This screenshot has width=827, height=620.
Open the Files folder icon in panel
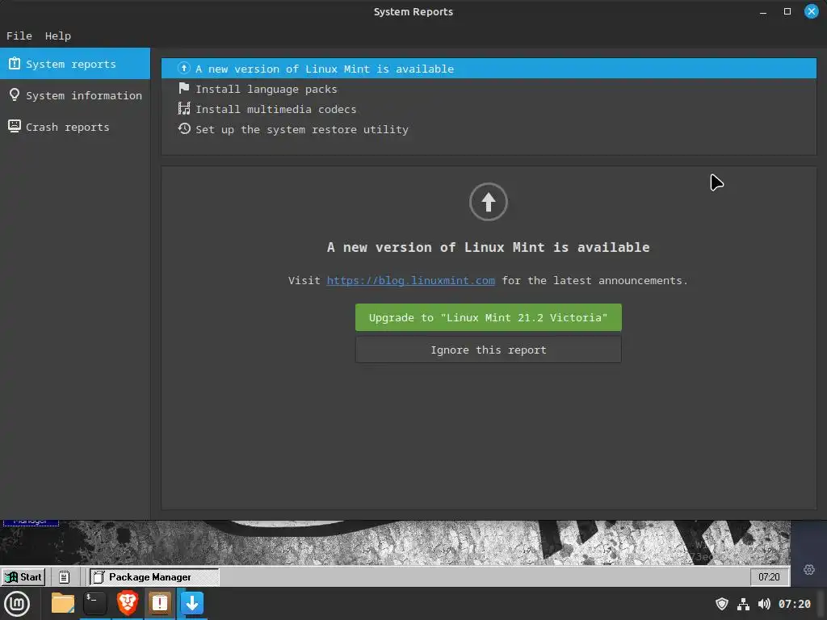63,603
